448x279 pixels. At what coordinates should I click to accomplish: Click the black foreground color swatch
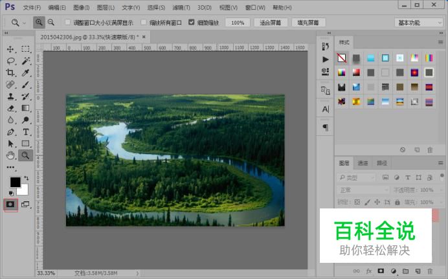click(15, 182)
